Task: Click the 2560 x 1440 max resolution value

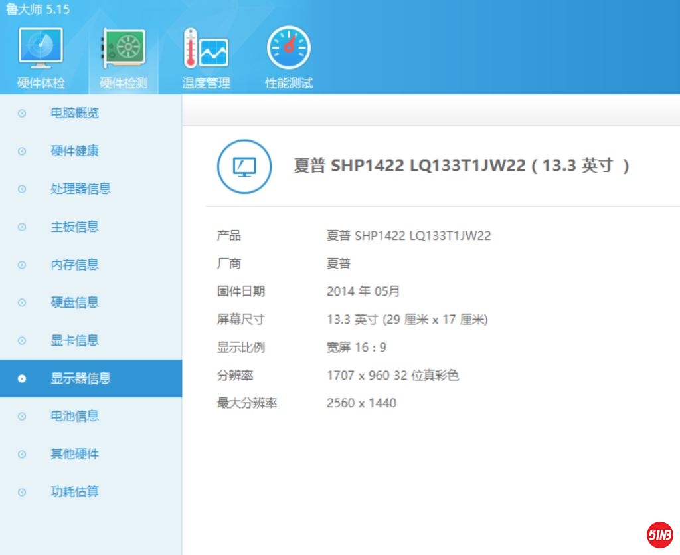Action: coord(361,403)
